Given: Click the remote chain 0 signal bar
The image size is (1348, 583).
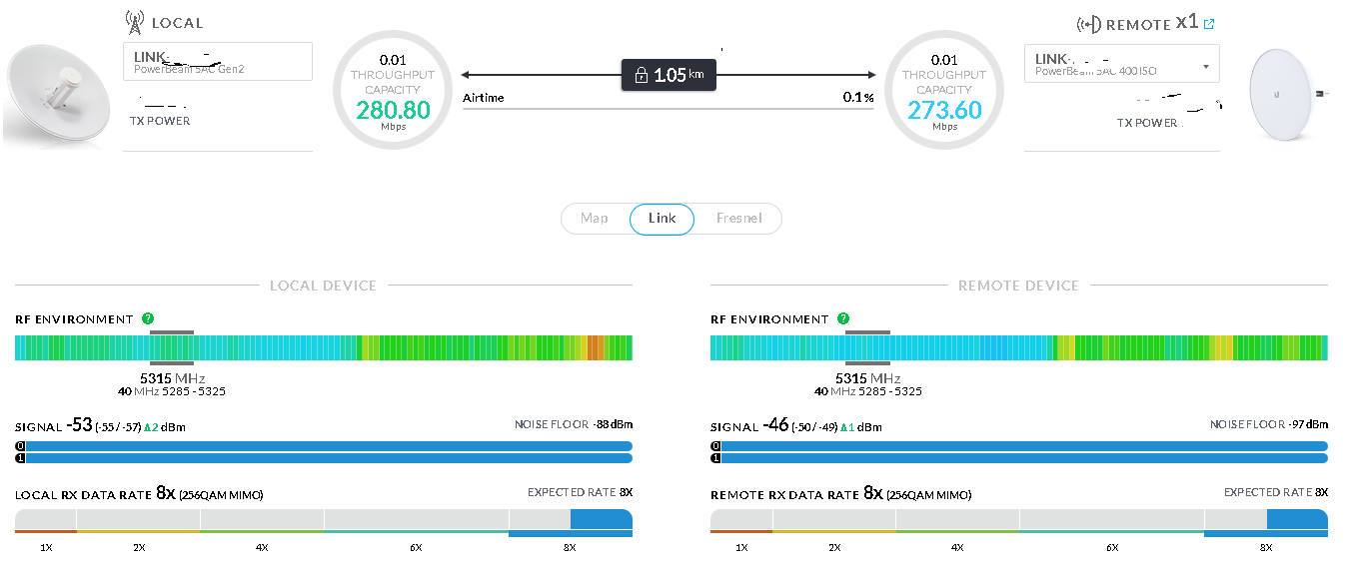Looking at the screenshot, I should 1019,446.
